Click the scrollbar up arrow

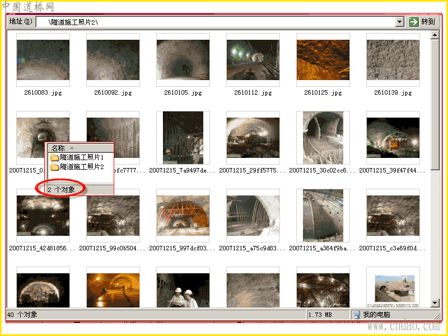[435, 35]
